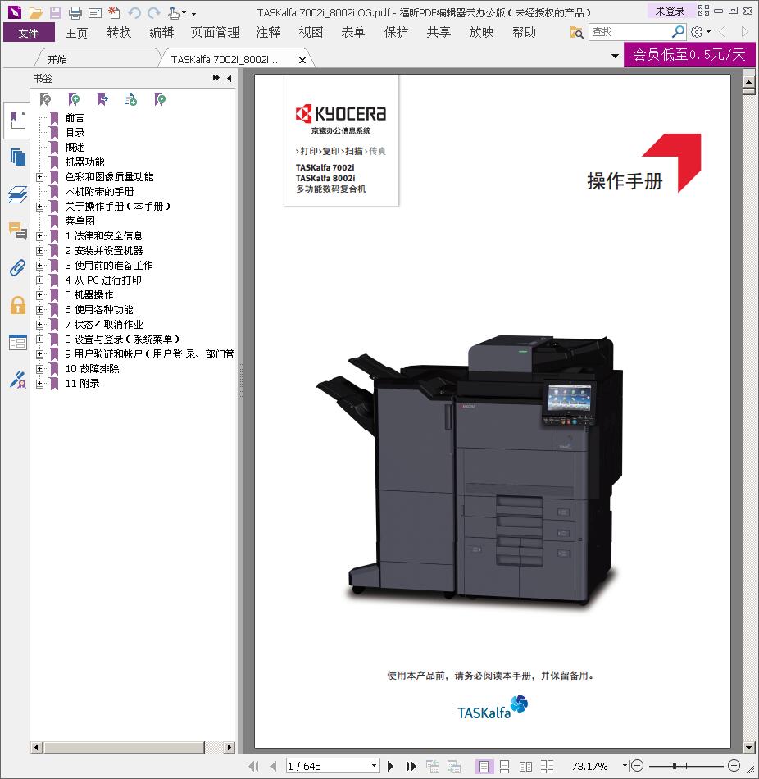Expand the 5 机器操作 bookmark
This screenshot has height=779, width=759.
tap(39, 294)
